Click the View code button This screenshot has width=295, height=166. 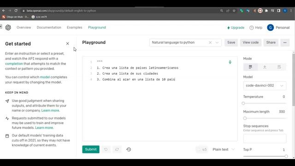250,42
